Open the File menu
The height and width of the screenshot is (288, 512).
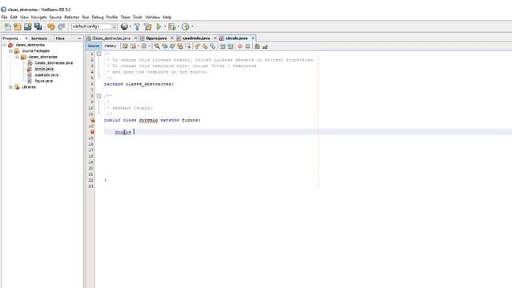(x=4, y=17)
